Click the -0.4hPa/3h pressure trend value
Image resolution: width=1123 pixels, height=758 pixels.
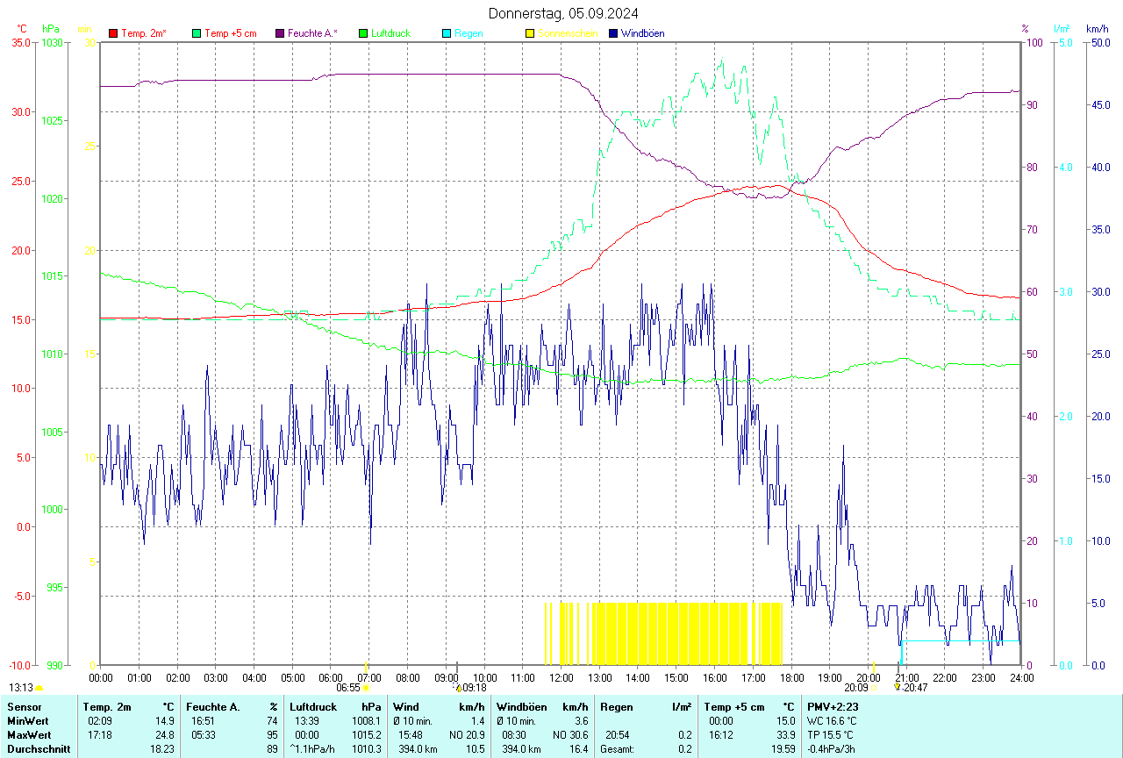(831, 748)
